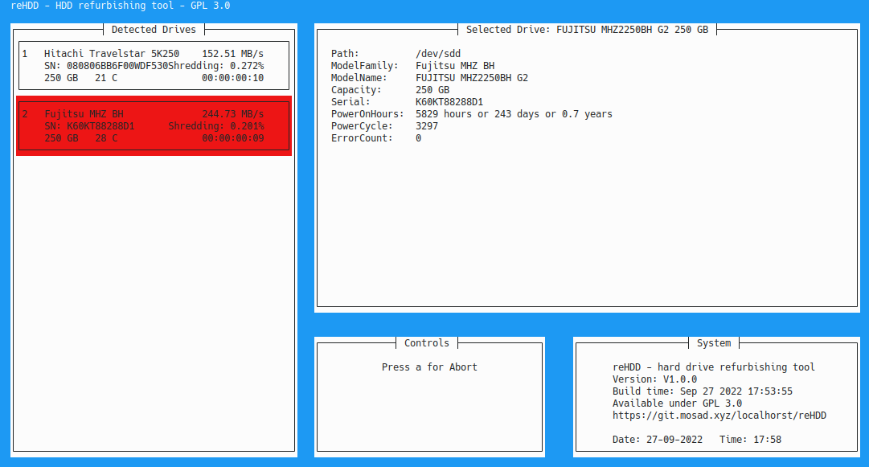Click the Selected Drive panel header
The height and width of the screenshot is (467, 869).
[587, 30]
